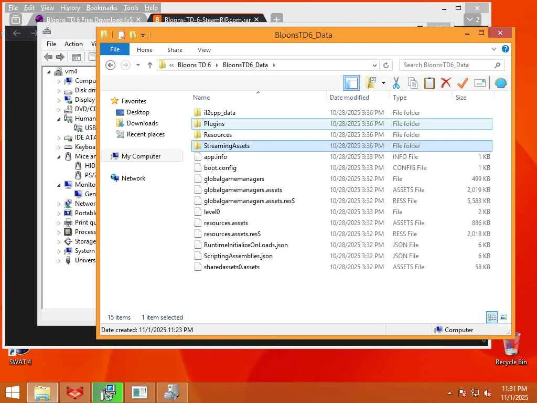
Task: Click the Paste clipboard icon
Action: [429, 83]
